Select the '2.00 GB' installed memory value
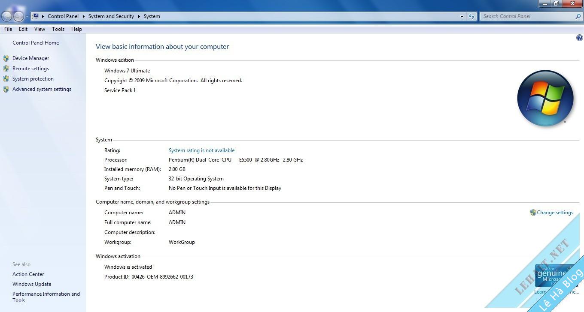584x312 pixels. (x=177, y=169)
